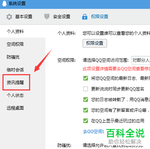Go to 防骚扰 sidebar item
The image size is (150, 149).
[x=13, y=57]
